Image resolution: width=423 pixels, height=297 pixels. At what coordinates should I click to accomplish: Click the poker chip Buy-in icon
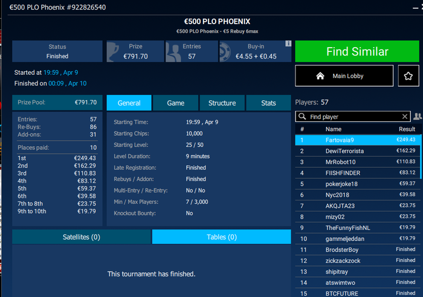pyautogui.click(x=225, y=52)
